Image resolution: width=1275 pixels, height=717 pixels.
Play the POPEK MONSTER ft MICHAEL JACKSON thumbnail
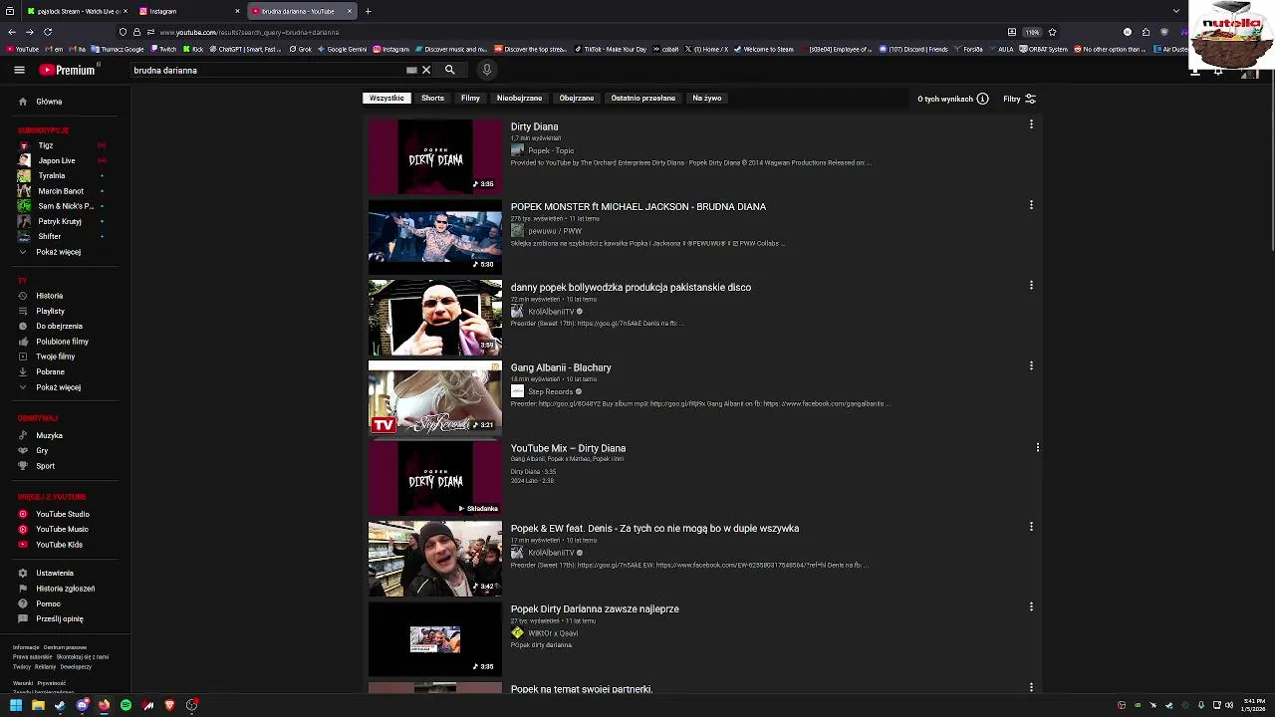(x=435, y=237)
